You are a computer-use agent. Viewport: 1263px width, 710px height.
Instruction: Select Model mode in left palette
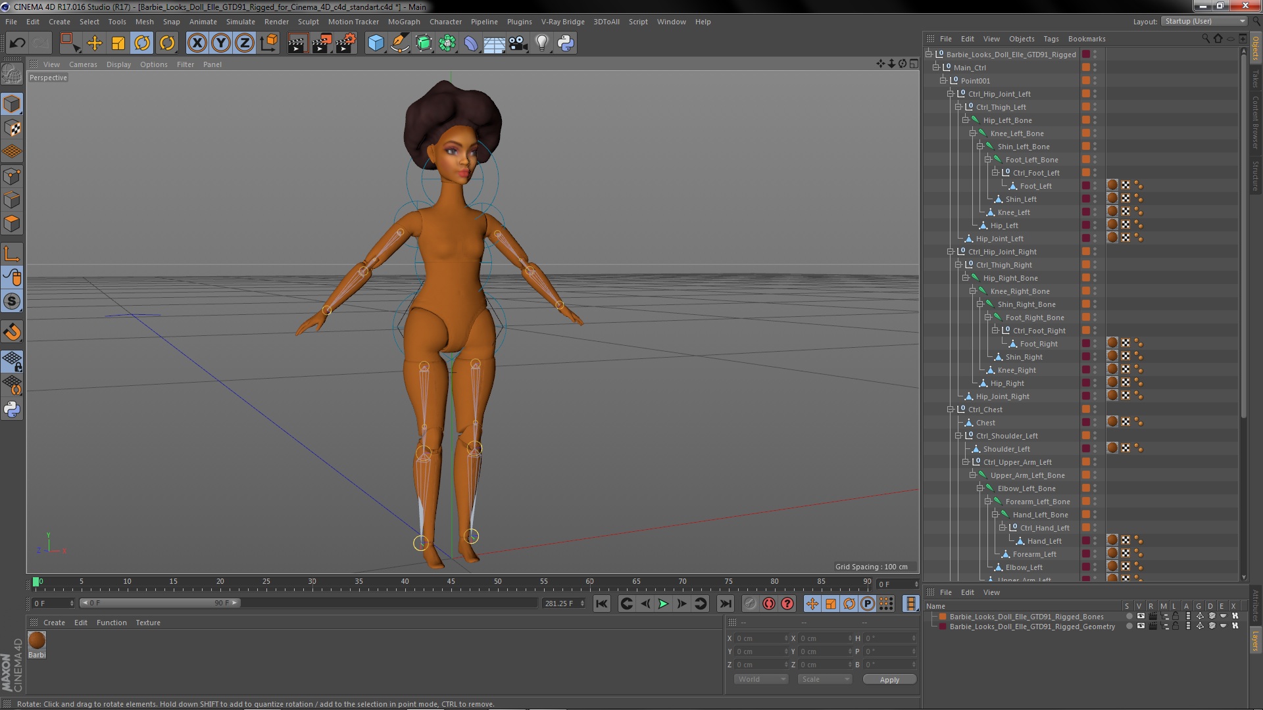pyautogui.click(x=12, y=104)
